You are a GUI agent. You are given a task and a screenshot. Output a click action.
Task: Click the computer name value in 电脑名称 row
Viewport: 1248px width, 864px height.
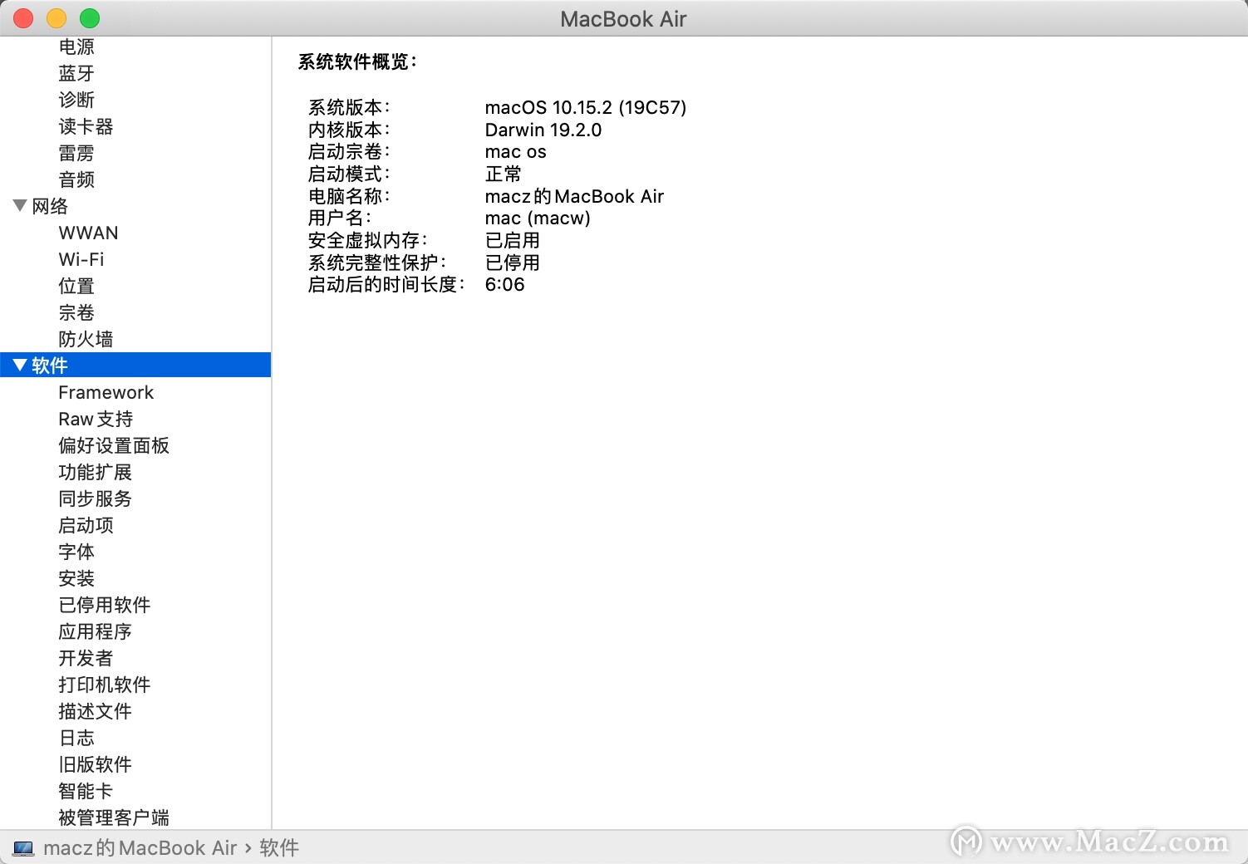[574, 196]
